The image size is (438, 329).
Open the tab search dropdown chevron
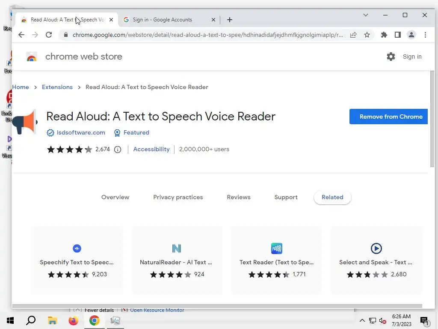pyautogui.click(x=366, y=15)
